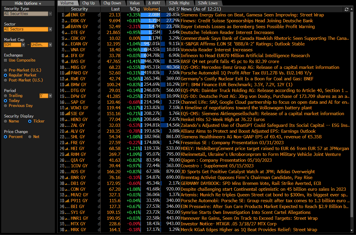
Task: Open Siemens Energy Gains on Beat headline
Action: 252,15
